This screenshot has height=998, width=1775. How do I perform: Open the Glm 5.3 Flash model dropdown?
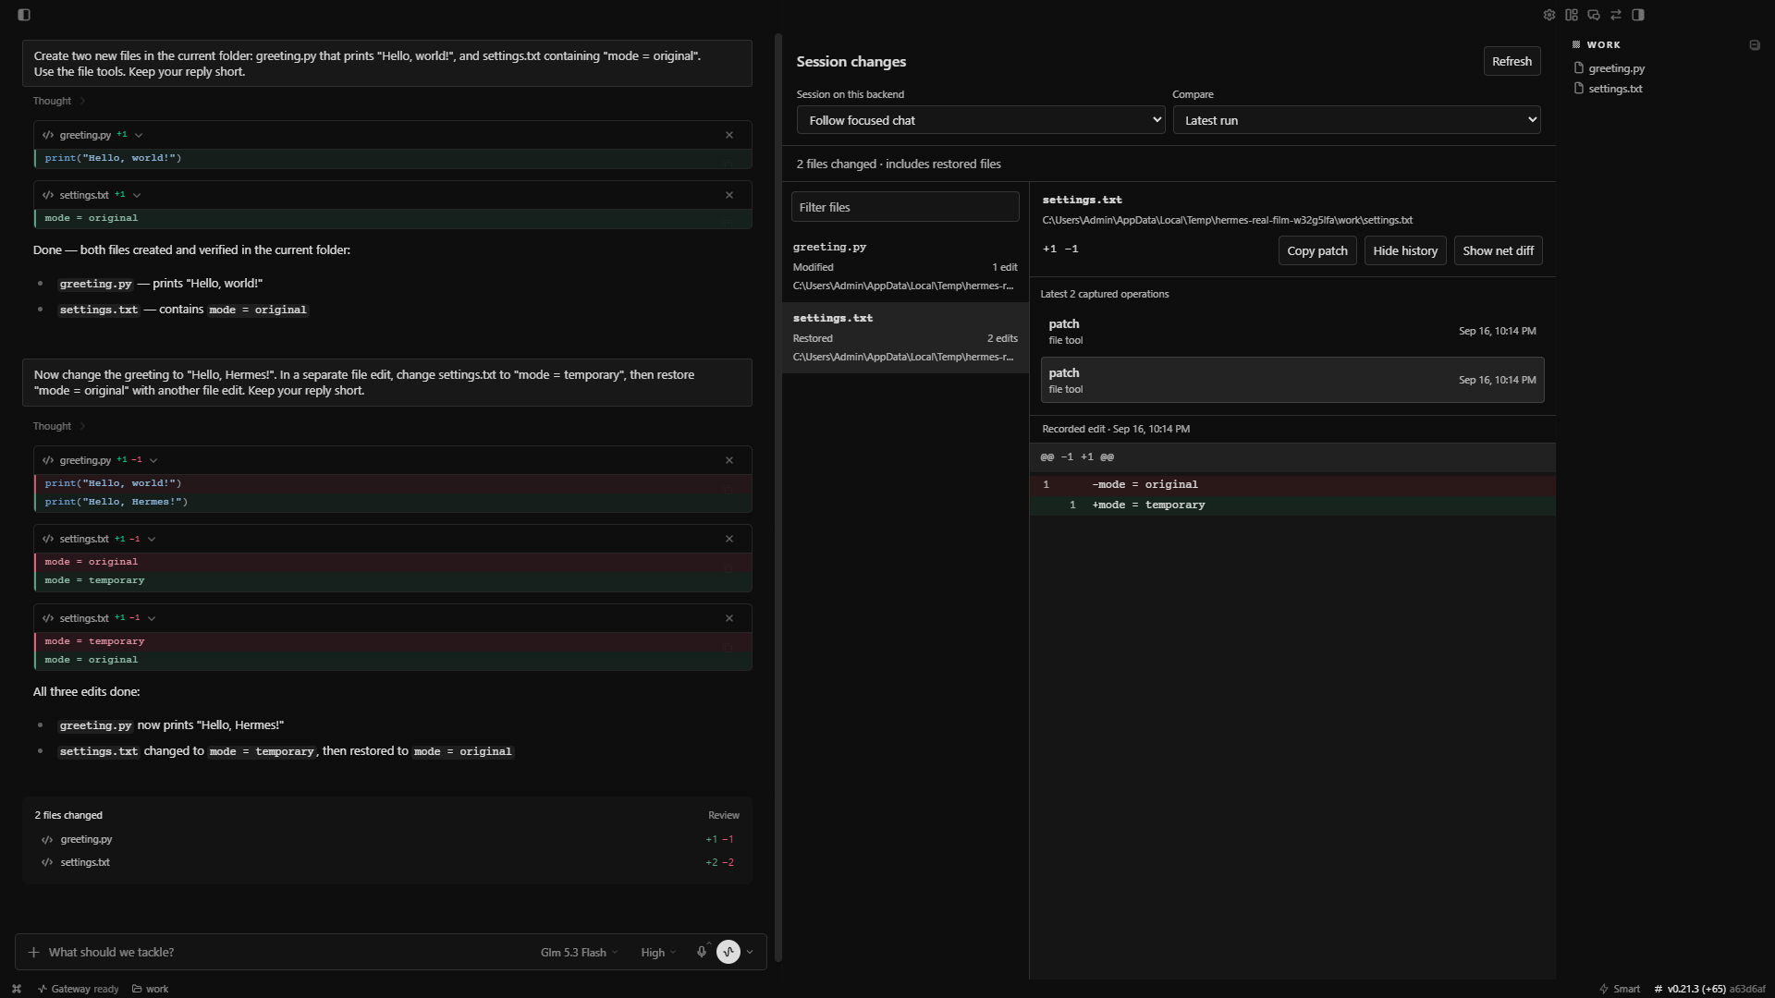click(x=579, y=952)
